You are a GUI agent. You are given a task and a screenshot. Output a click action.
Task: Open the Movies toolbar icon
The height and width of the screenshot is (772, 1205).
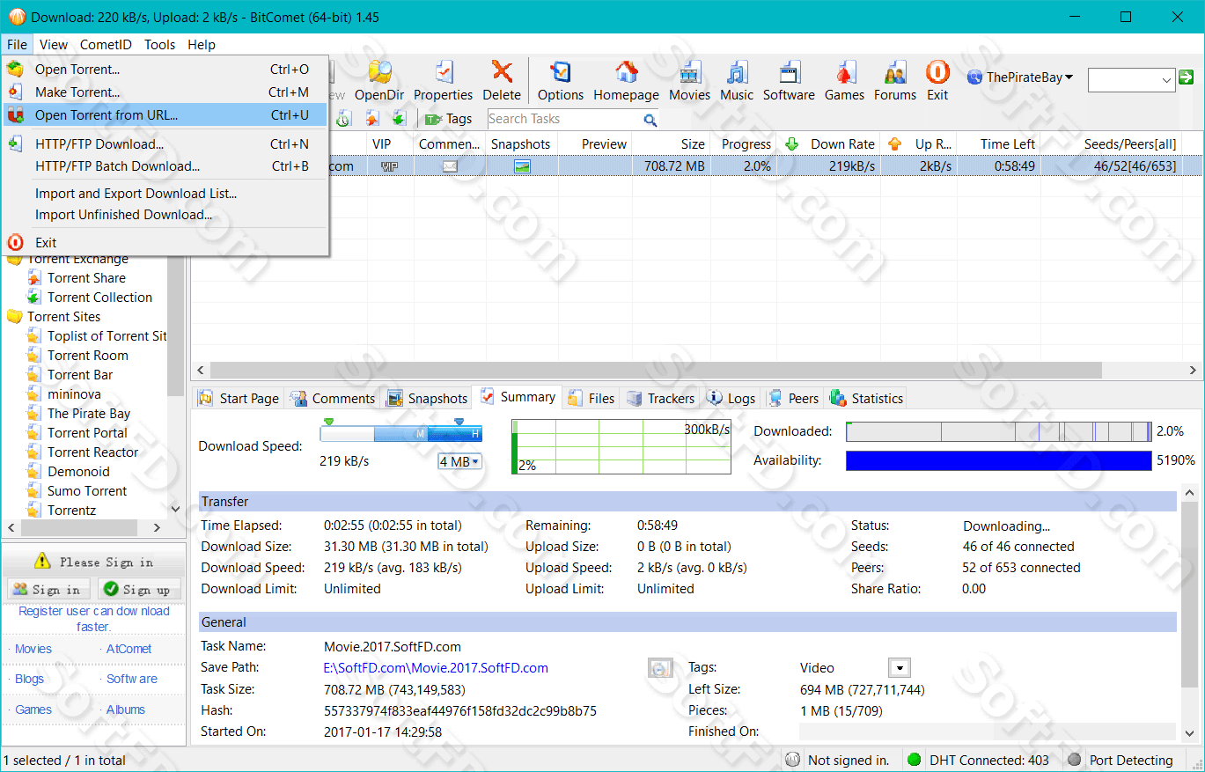click(x=689, y=81)
